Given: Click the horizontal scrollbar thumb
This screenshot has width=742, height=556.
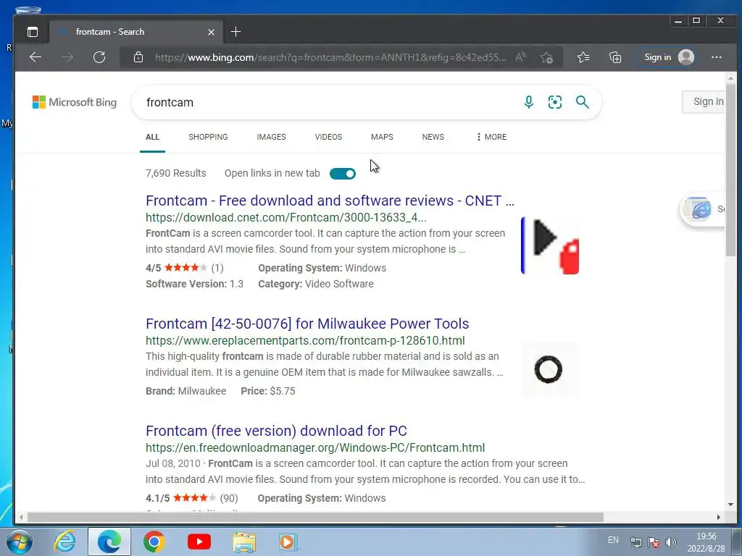Looking at the screenshot, I should (314, 517).
